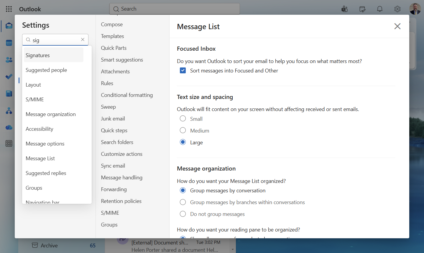Open Smart suggestions settings
Viewport: 424px width, 253px height.
(x=122, y=60)
